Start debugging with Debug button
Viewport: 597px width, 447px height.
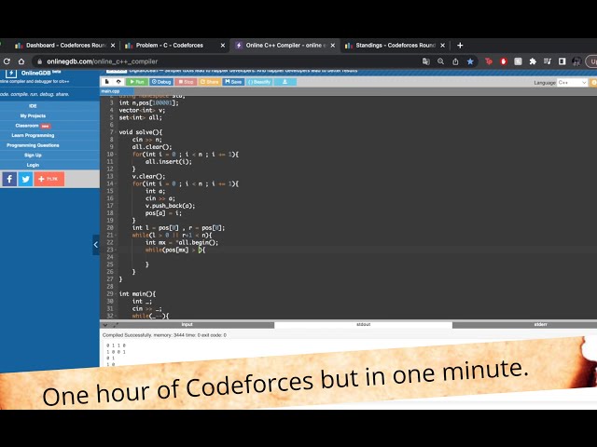pos(161,82)
